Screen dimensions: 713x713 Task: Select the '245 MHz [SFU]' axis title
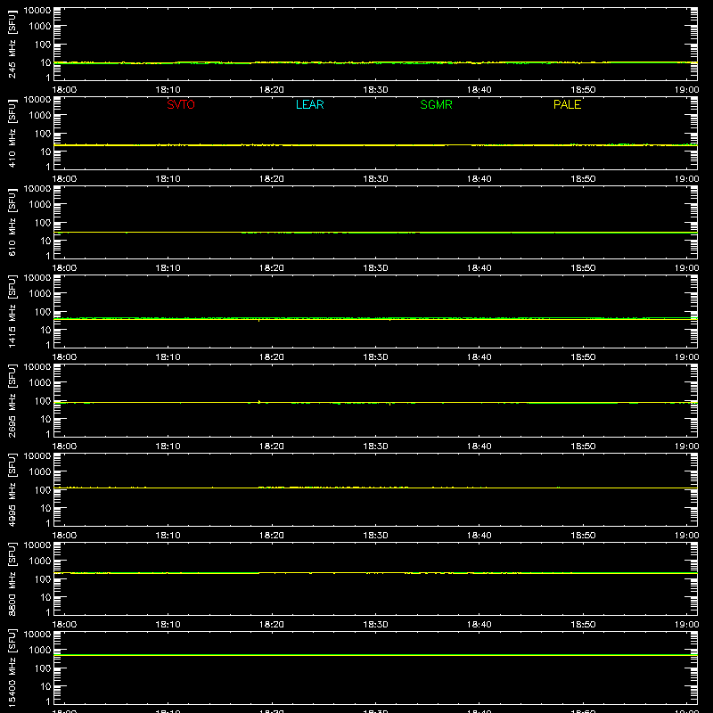pos(12,44)
